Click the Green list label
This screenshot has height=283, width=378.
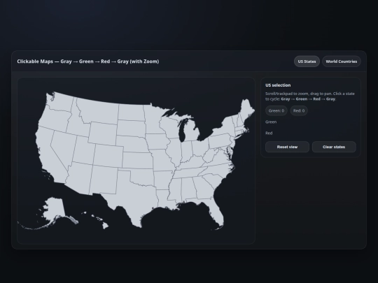[271, 122]
